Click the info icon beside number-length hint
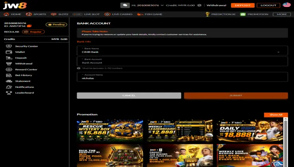Image resolution: width=294 pixels, height=167 pixels. pos(79,68)
